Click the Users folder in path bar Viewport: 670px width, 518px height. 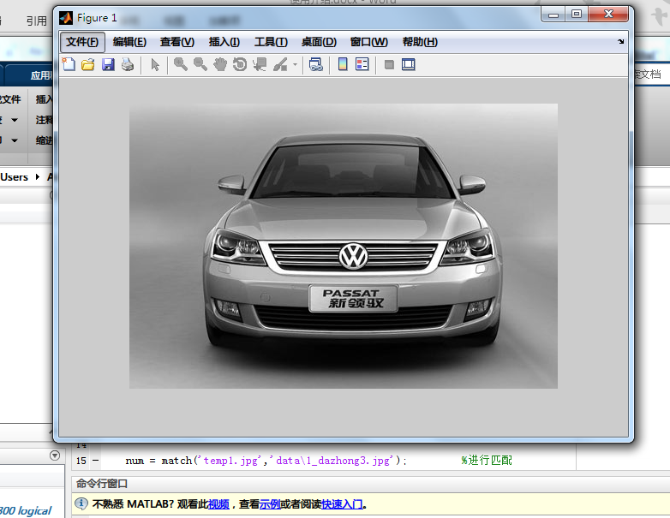tap(14, 177)
